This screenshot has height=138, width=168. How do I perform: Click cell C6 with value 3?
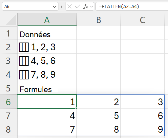142,101
